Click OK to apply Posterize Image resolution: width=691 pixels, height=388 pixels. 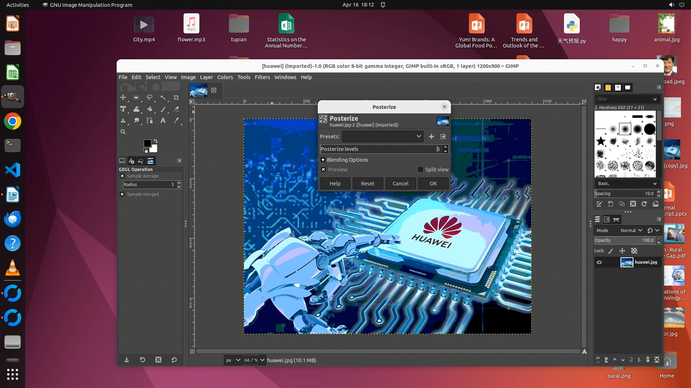coord(433,184)
